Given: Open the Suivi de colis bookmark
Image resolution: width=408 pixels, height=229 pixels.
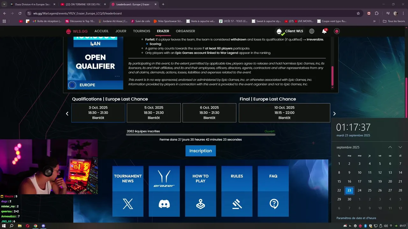Looking at the screenshot, I should (140, 21).
